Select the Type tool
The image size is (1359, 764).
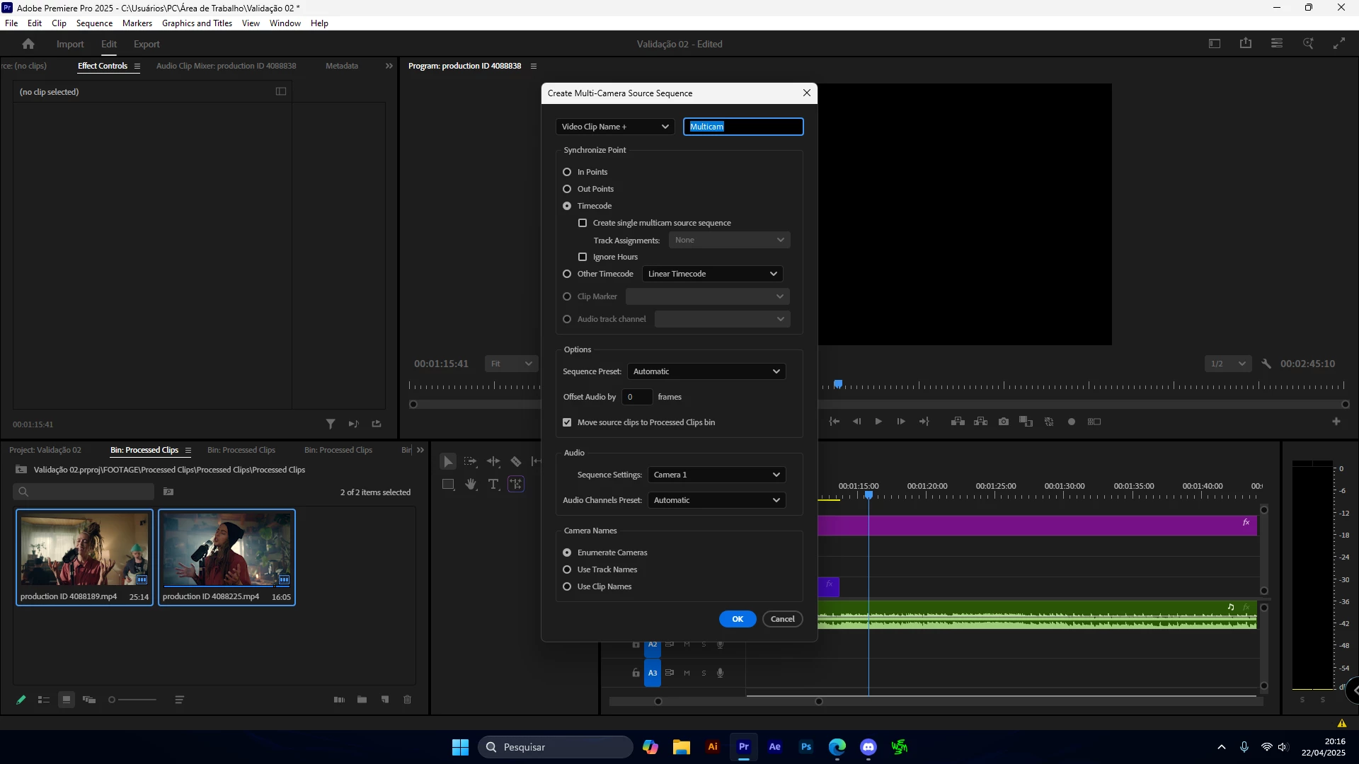493,485
